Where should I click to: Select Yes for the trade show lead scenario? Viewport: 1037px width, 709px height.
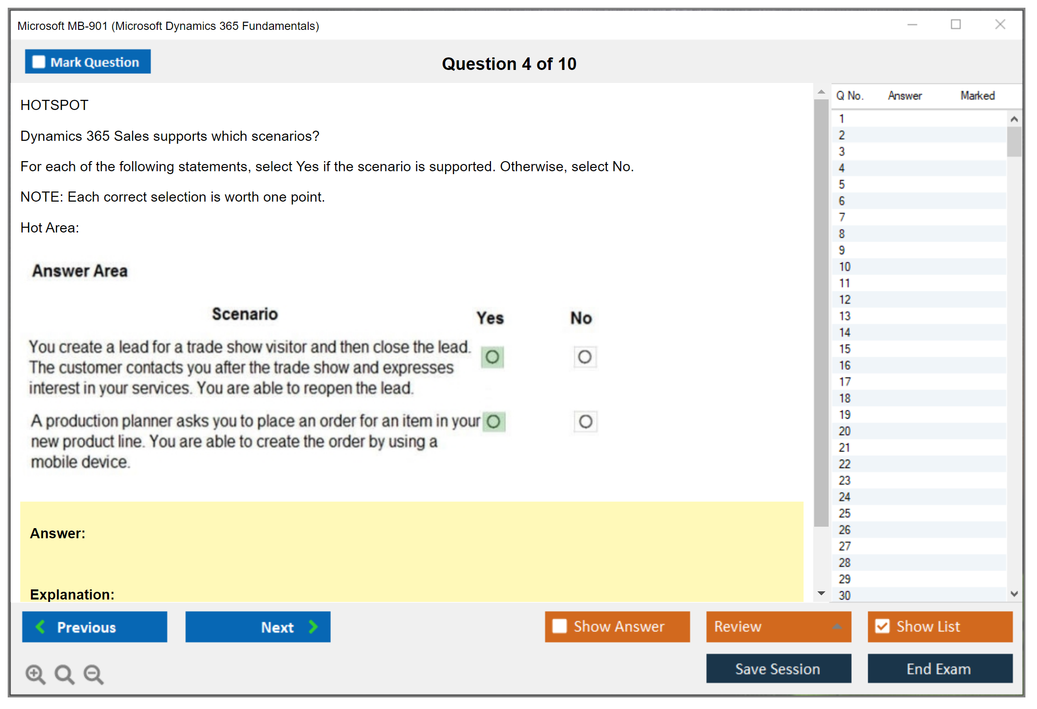point(492,357)
